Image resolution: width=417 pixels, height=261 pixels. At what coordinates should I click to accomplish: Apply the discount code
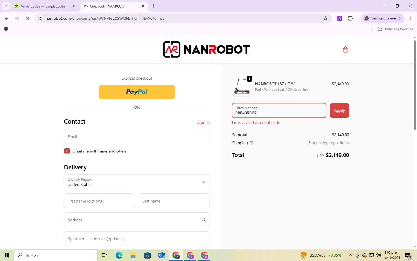339,110
